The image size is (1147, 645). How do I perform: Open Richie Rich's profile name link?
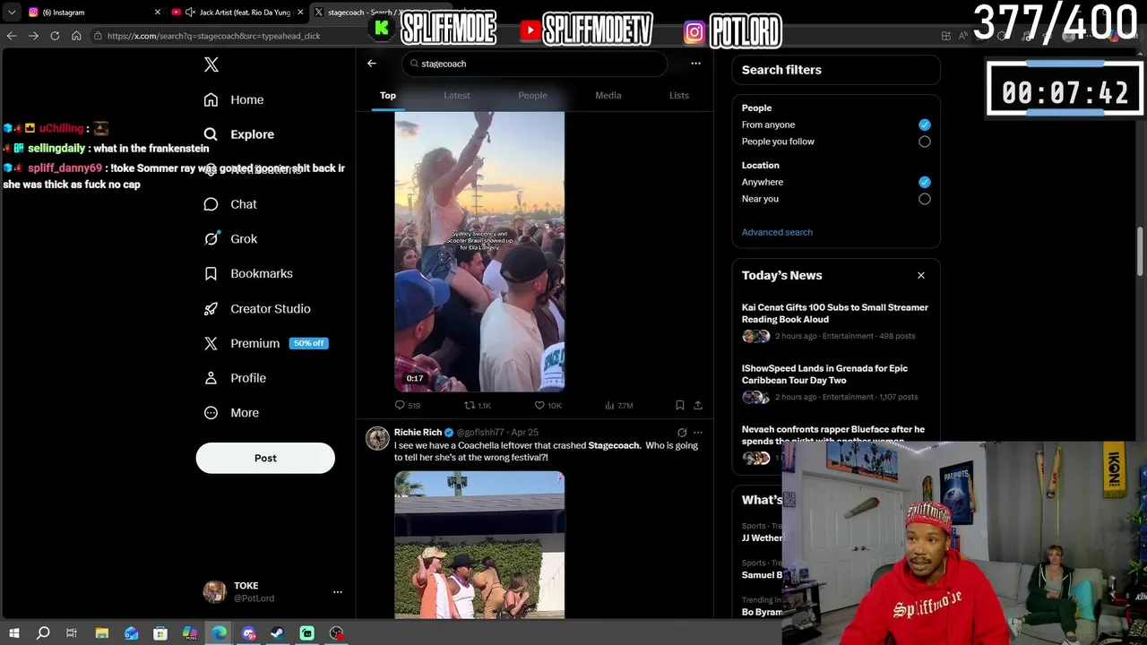[418, 432]
